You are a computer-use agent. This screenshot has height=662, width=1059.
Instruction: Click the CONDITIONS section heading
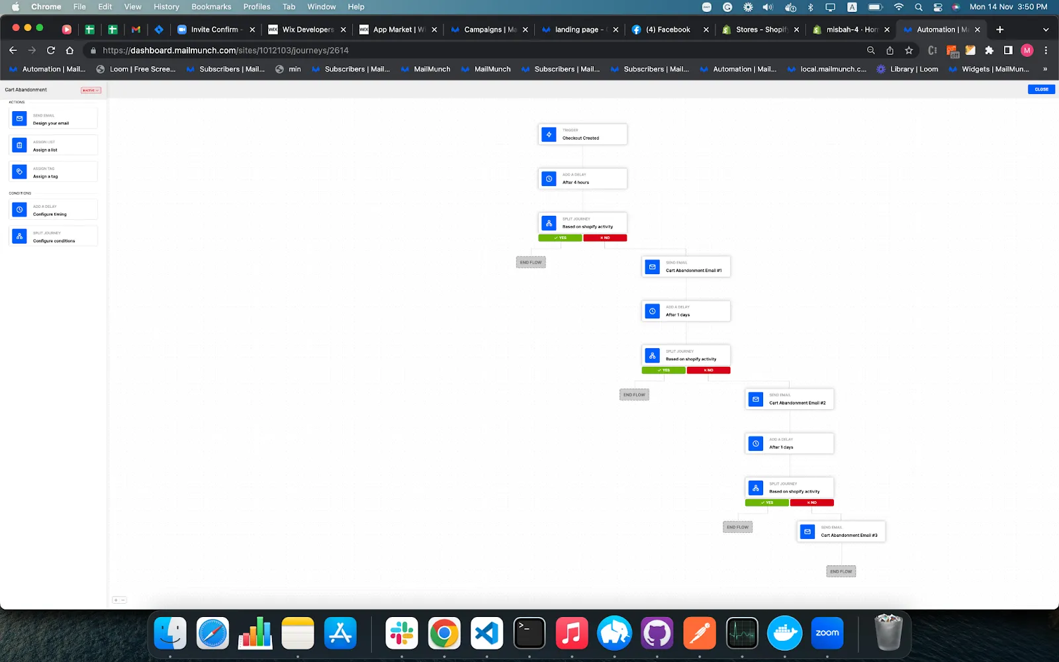pyautogui.click(x=20, y=193)
